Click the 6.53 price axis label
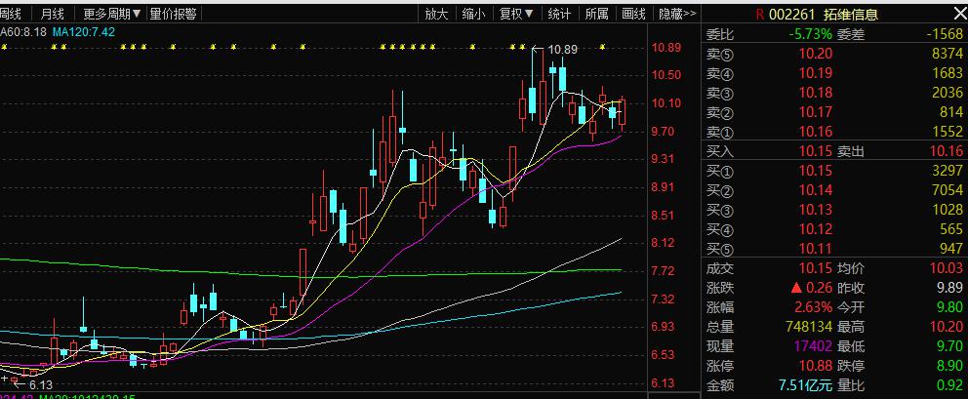The image size is (968, 399). pos(664,355)
